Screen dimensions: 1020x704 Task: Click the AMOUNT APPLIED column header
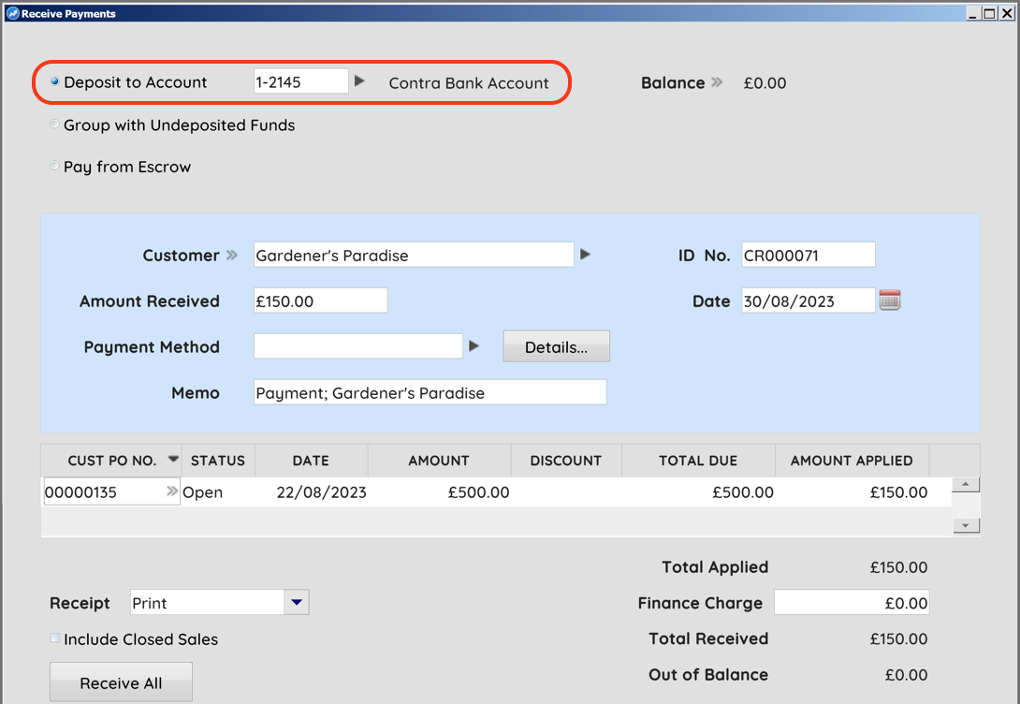852,461
